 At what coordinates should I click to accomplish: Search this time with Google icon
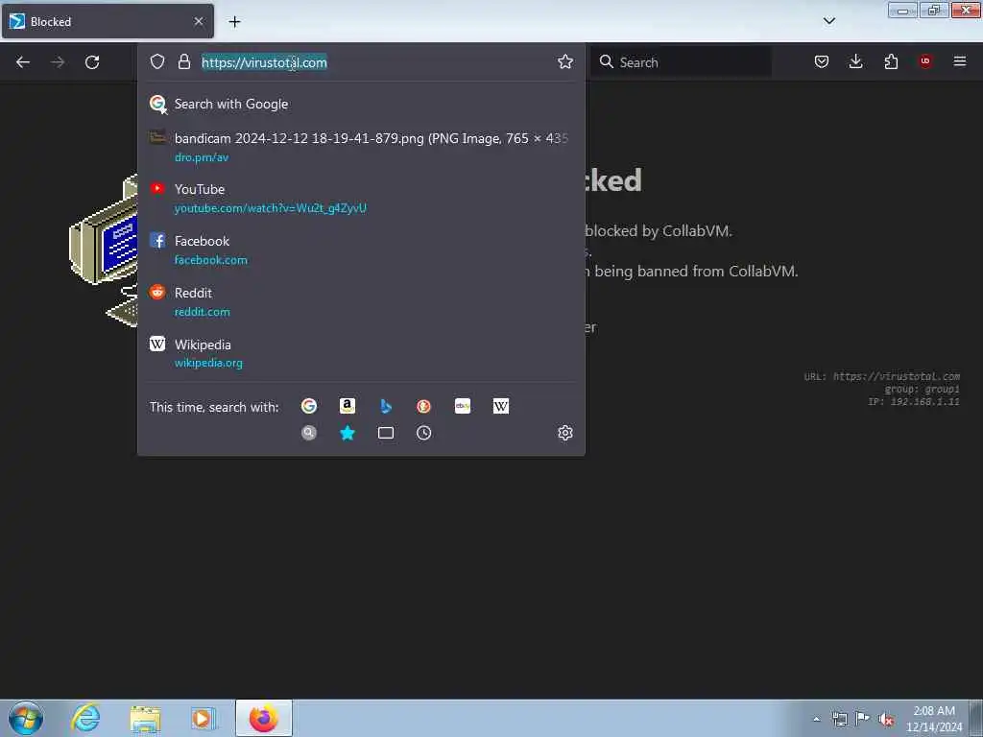(309, 406)
